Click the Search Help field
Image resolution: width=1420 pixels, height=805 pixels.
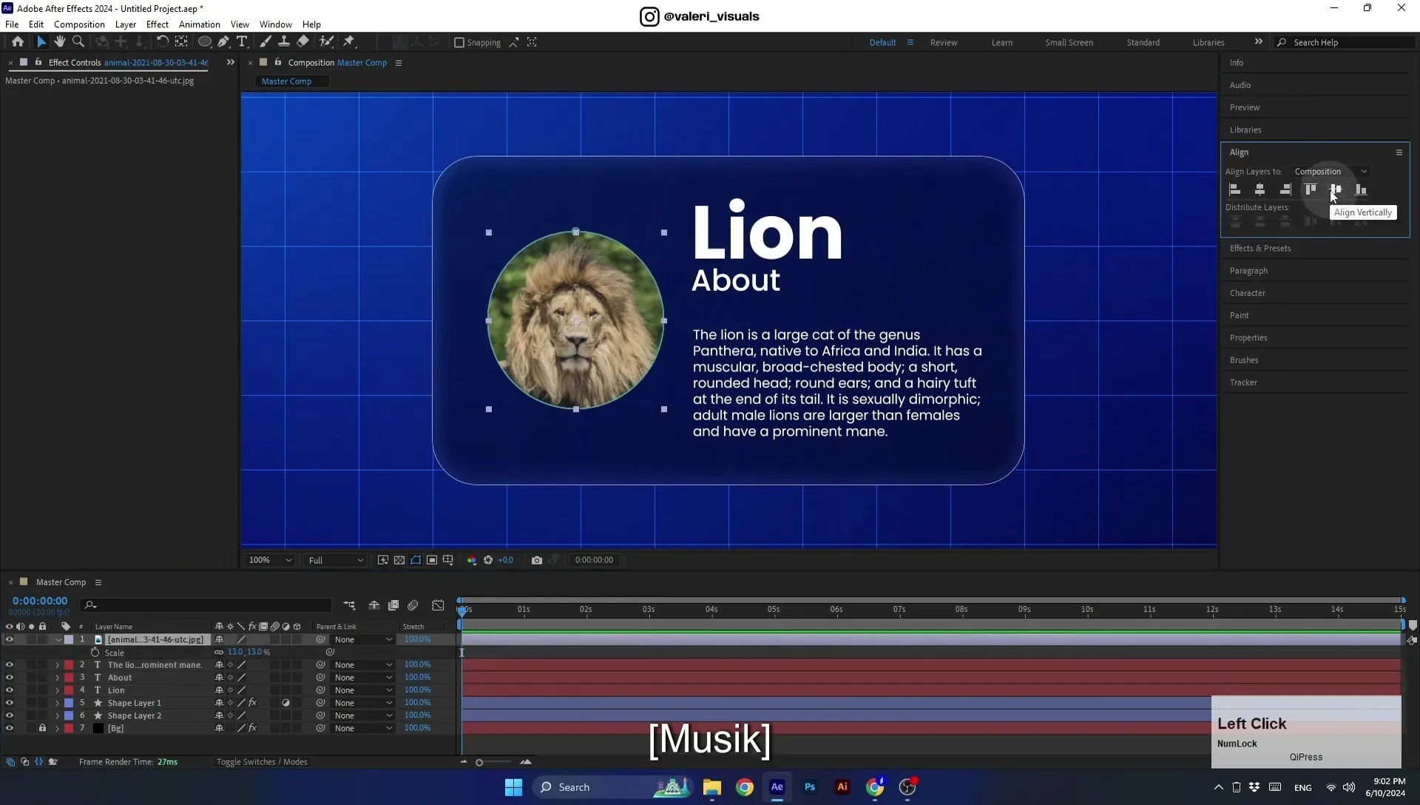pyautogui.click(x=1345, y=42)
